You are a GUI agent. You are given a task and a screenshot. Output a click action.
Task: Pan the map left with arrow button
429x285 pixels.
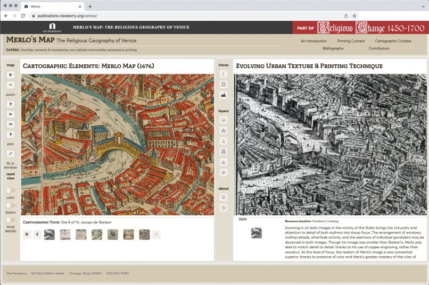click(11, 114)
